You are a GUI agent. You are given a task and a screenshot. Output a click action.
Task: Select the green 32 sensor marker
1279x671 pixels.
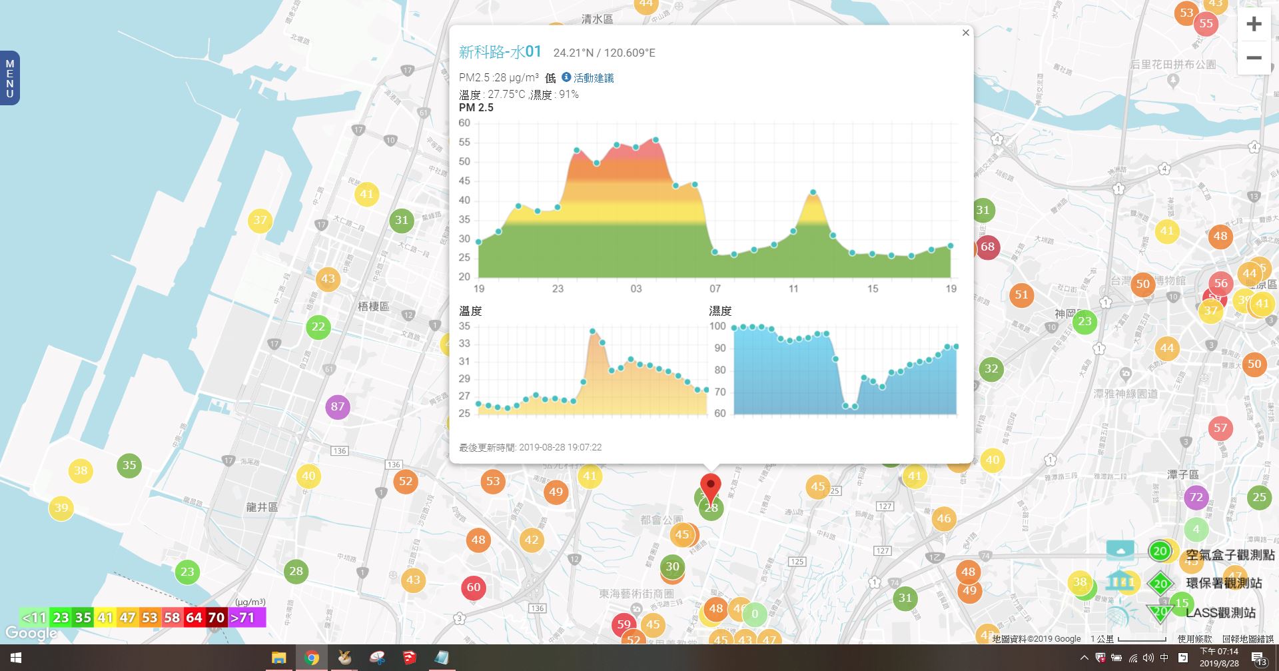991,368
